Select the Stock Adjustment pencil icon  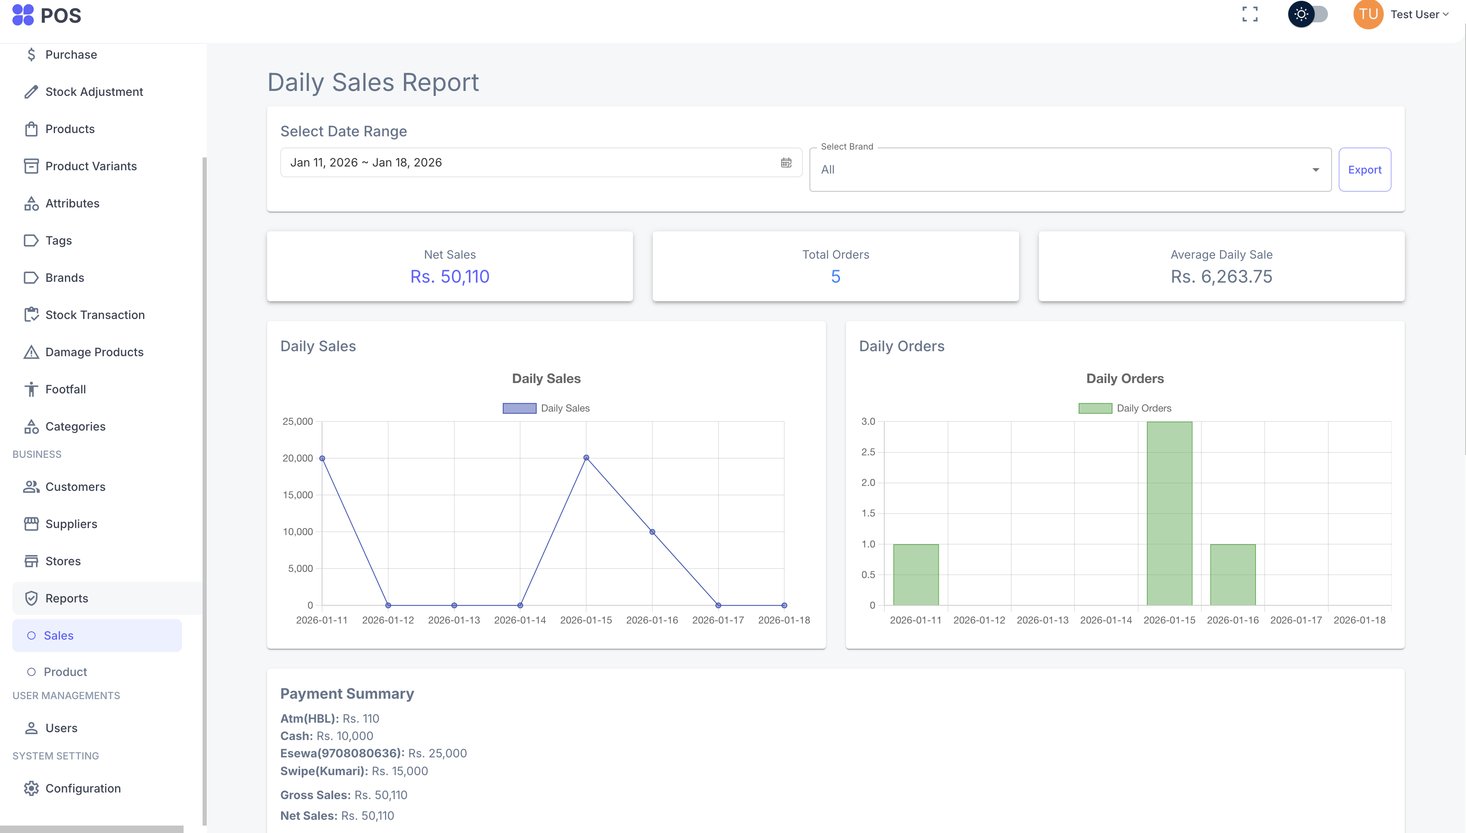31,92
